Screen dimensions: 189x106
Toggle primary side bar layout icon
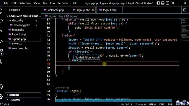click(x=158, y=3)
